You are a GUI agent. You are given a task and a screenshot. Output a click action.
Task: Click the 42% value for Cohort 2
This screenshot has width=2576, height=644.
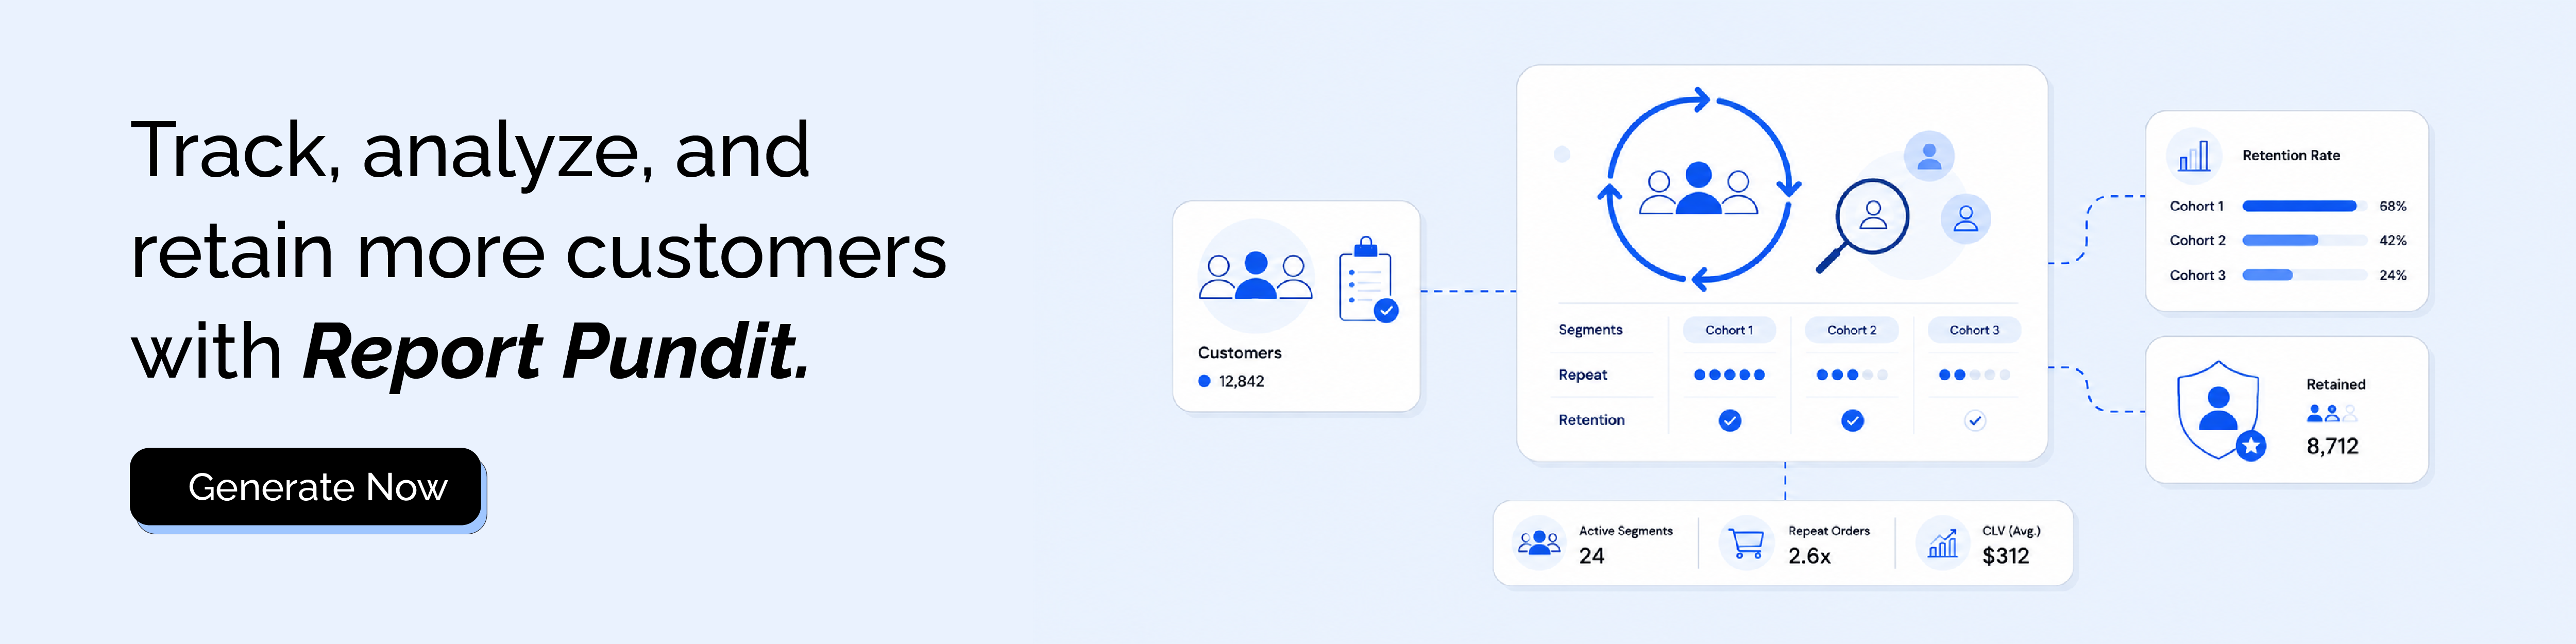tap(2393, 240)
